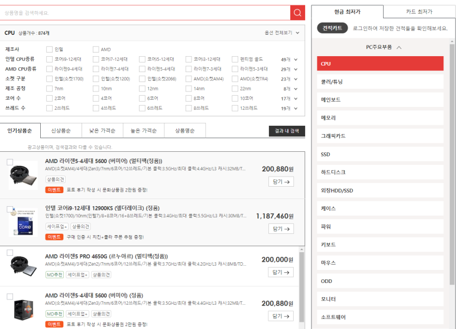The image size is (457, 329).
Task: Open the AMD 라이젠5 PRO 4650G thumbnail
Action: (x=23, y=265)
